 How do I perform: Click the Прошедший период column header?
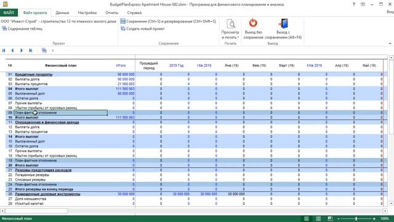[x=149, y=65]
